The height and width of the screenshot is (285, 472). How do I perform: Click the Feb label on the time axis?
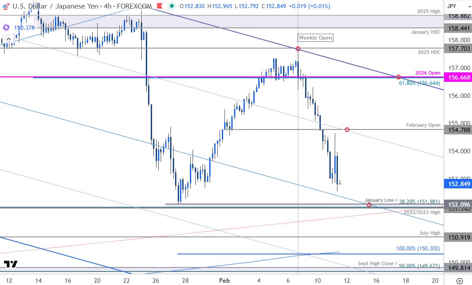(224, 280)
